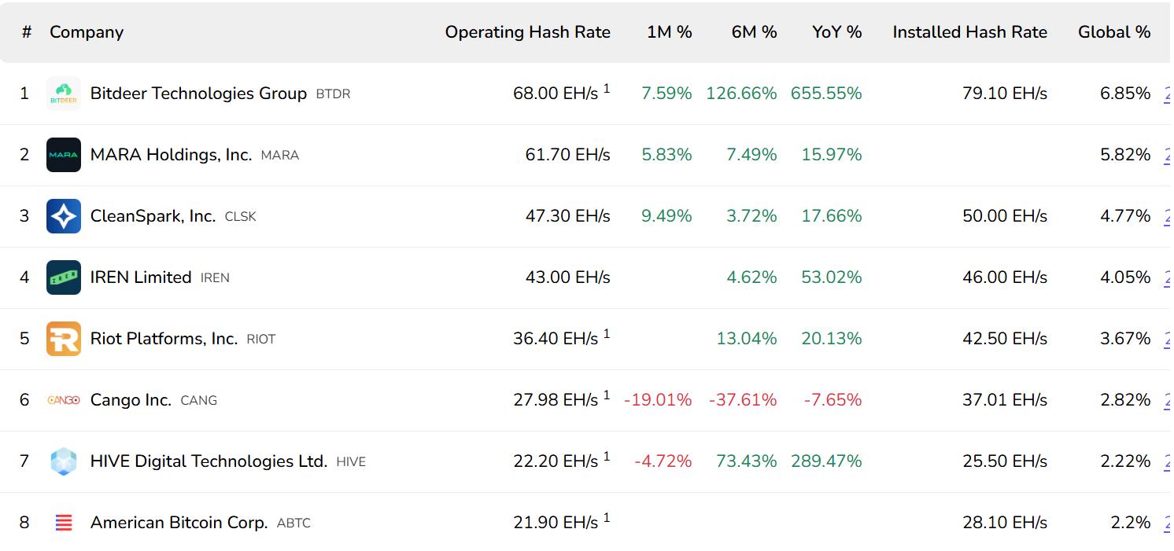Screen dimensions: 1174x551
Task: Sort by the Company column header
Action: pyautogui.click(x=87, y=32)
